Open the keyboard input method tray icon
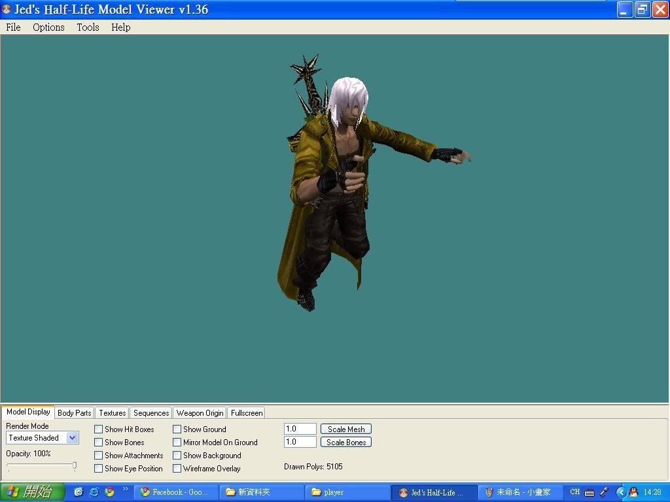670x502 pixels. coord(590,492)
